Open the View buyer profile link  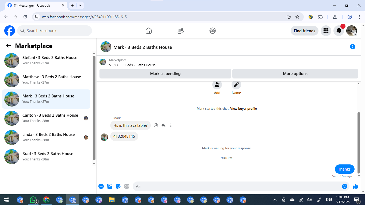(243, 109)
